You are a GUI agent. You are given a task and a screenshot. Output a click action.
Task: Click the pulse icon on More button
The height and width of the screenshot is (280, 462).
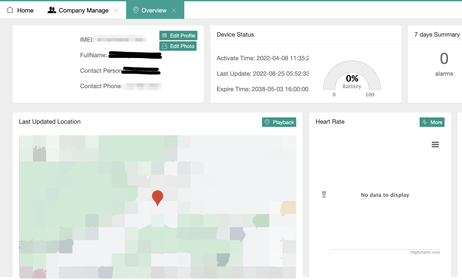tap(425, 122)
